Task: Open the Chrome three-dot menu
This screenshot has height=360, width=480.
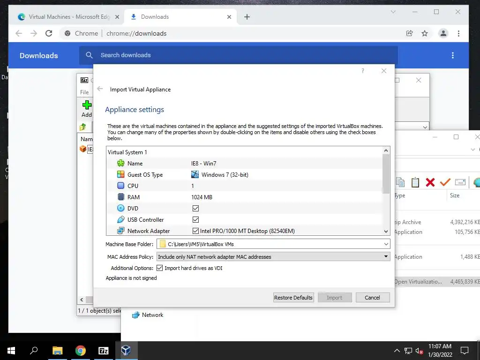Action: (x=458, y=33)
